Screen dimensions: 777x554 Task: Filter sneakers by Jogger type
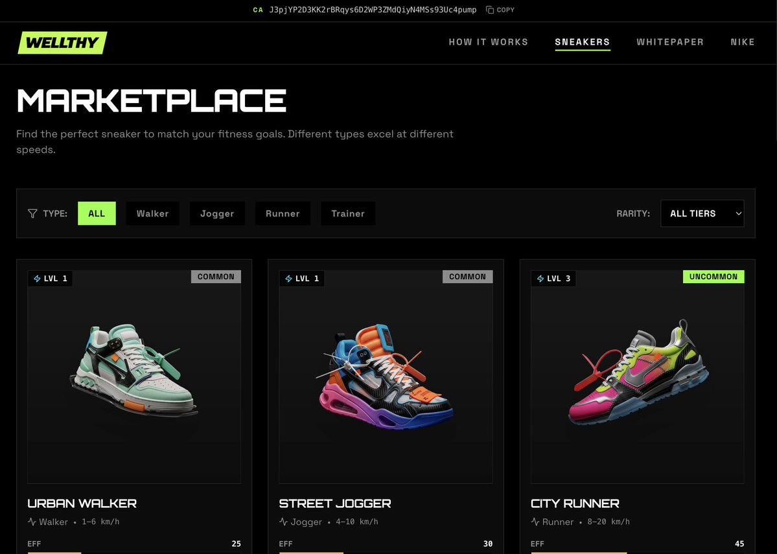(x=217, y=214)
